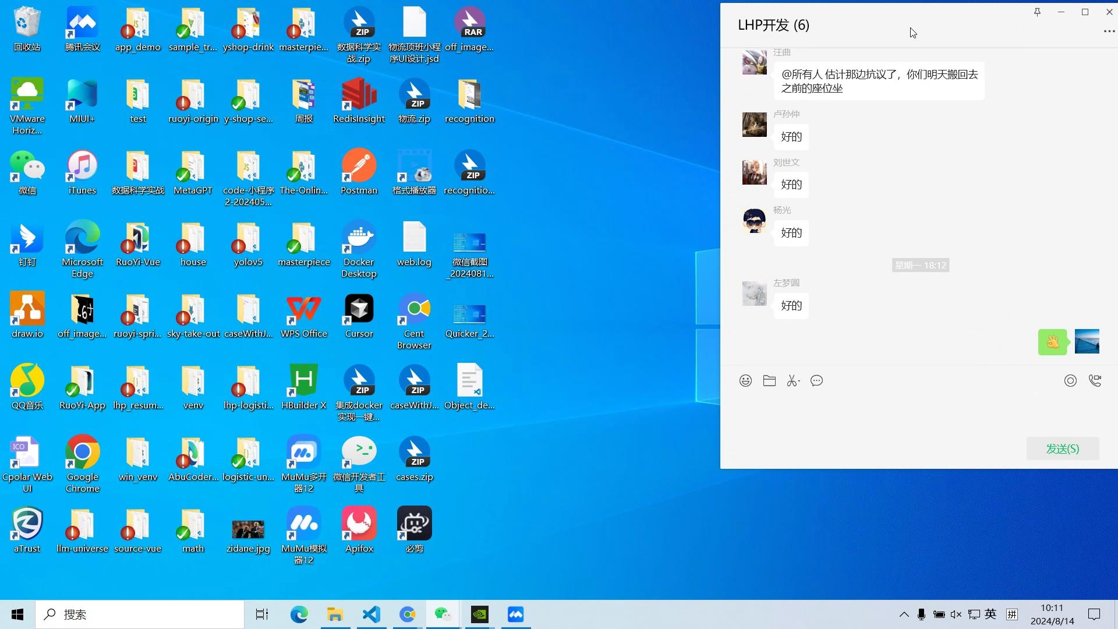Click 左梦圆's profile avatar

pos(754,294)
